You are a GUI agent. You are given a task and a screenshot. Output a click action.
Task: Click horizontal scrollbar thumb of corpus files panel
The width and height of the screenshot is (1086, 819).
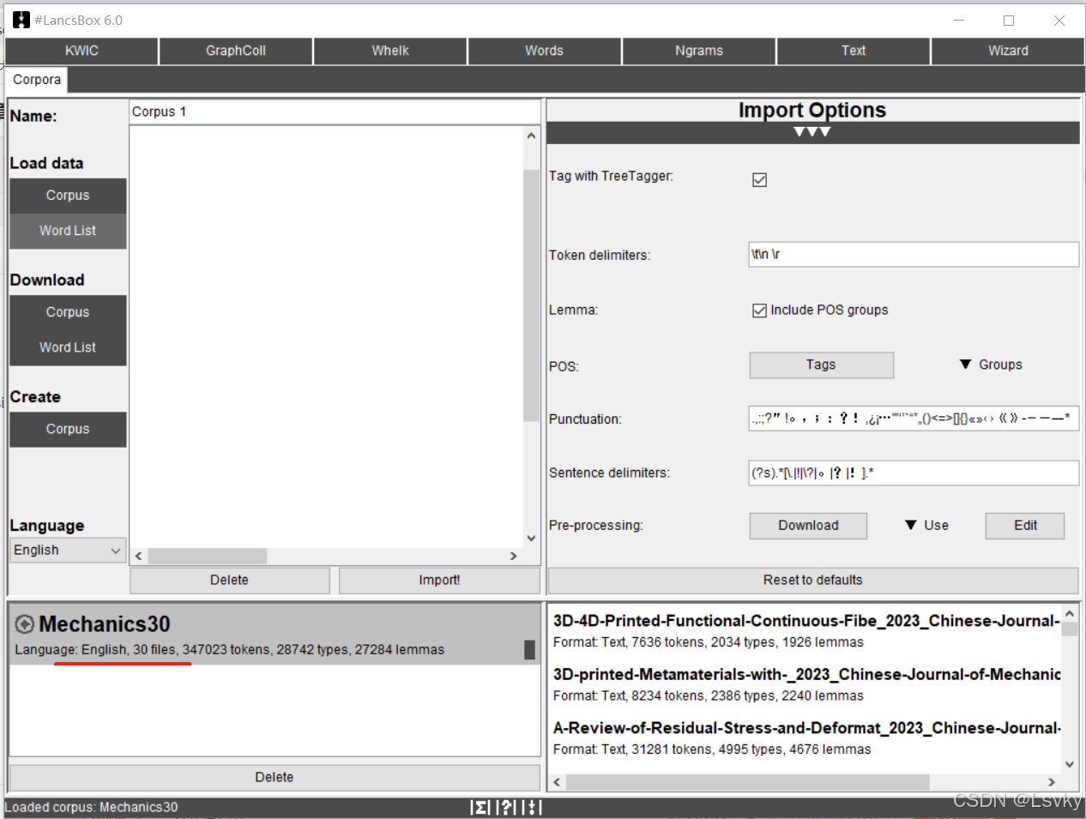click(x=747, y=782)
